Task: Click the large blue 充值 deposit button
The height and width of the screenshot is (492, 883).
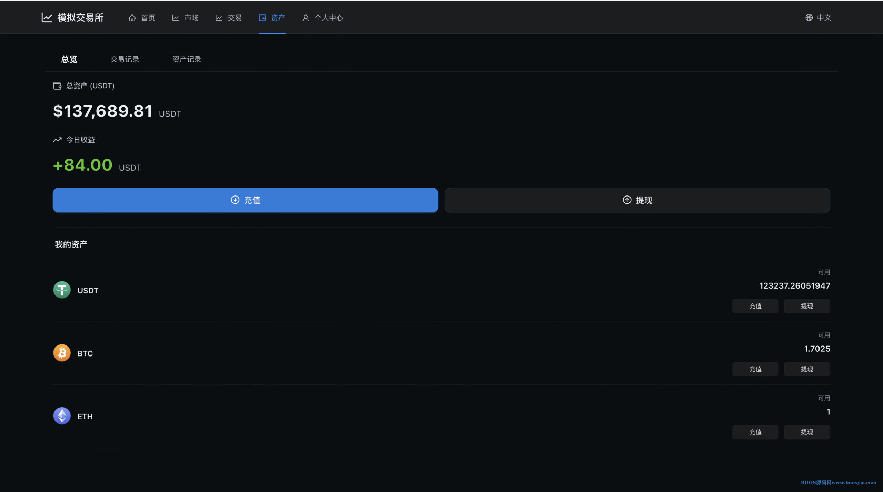Action: coord(245,200)
